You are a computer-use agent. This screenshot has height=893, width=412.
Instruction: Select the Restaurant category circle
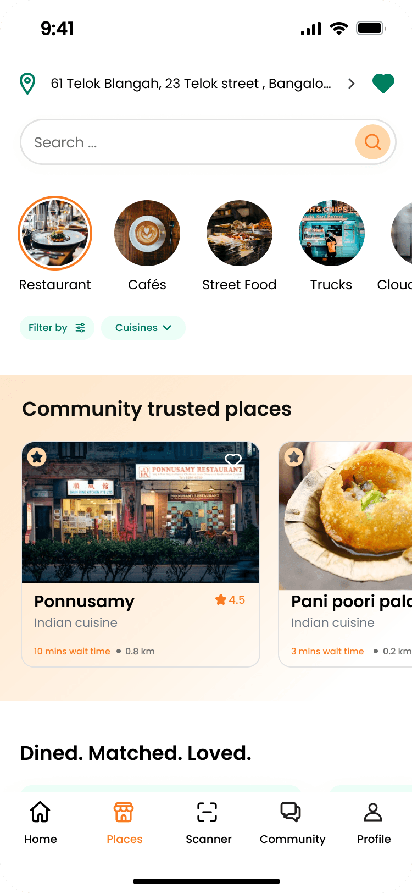click(55, 233)
